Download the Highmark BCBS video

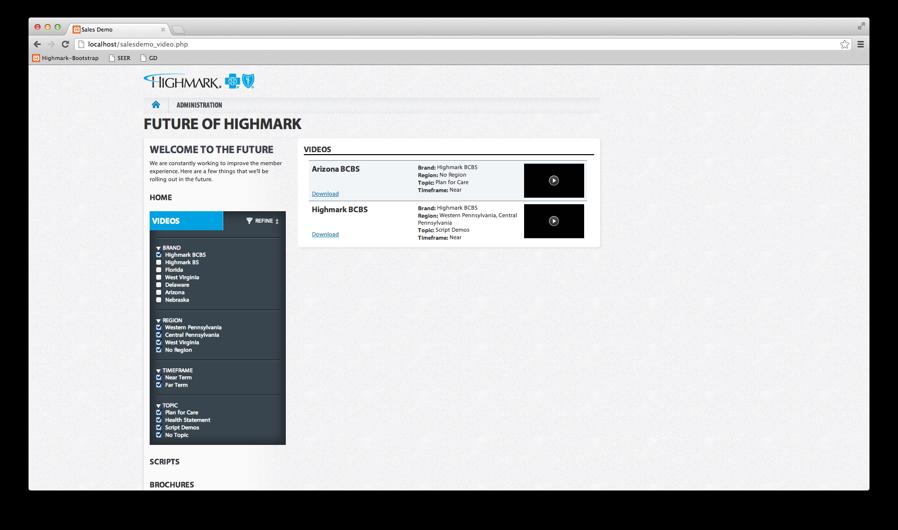[325, 234]
